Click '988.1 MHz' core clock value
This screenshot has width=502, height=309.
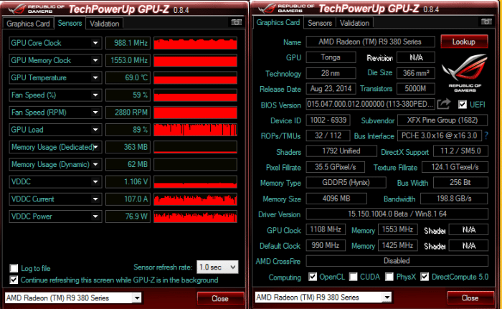128,43
